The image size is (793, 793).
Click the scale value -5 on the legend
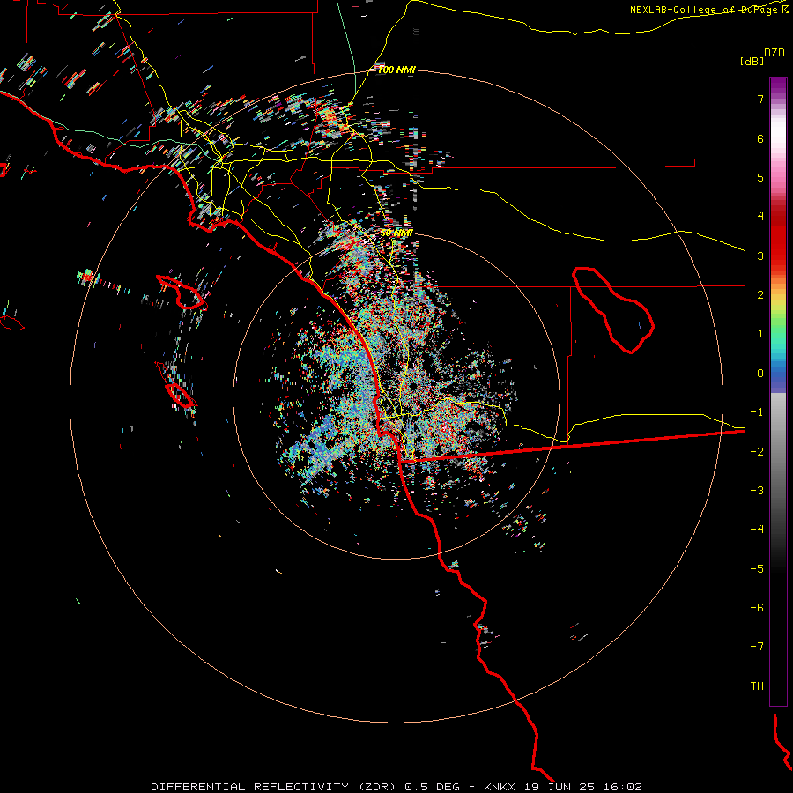tap(757, 569)
